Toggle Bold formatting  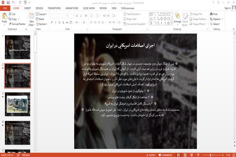point(52,22)
